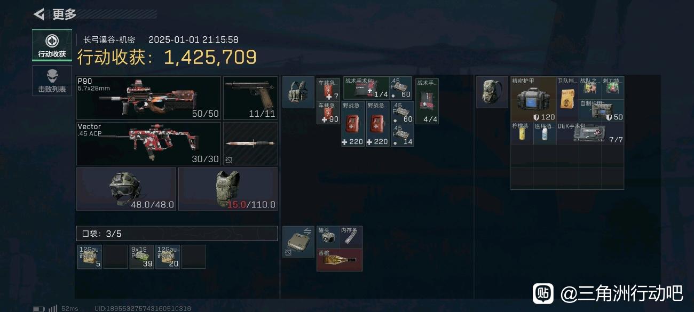
Task: Click the 口袋: 3/5 pocket header
Action: pyautogui.click(x=177, y=233)
